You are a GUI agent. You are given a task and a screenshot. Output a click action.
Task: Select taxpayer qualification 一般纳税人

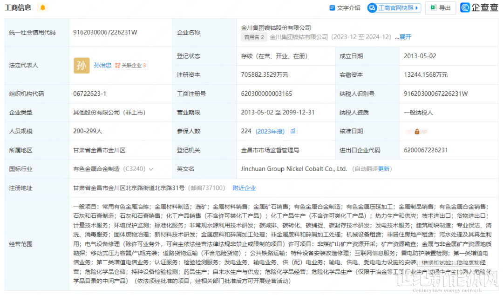pos(418,113)
